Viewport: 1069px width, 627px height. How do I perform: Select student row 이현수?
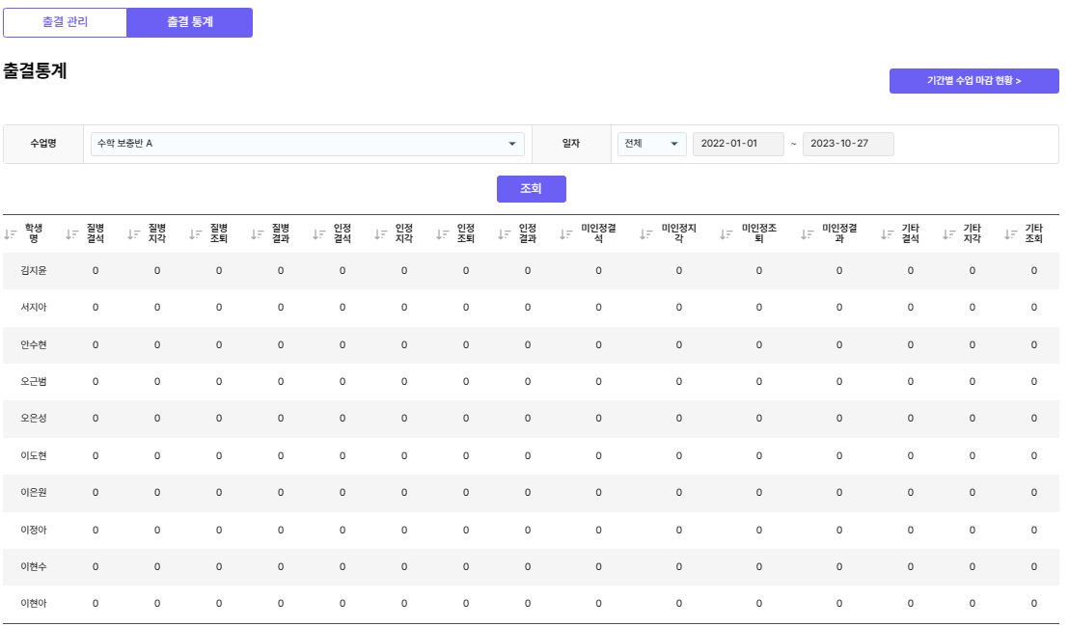[x=531, y=567]
